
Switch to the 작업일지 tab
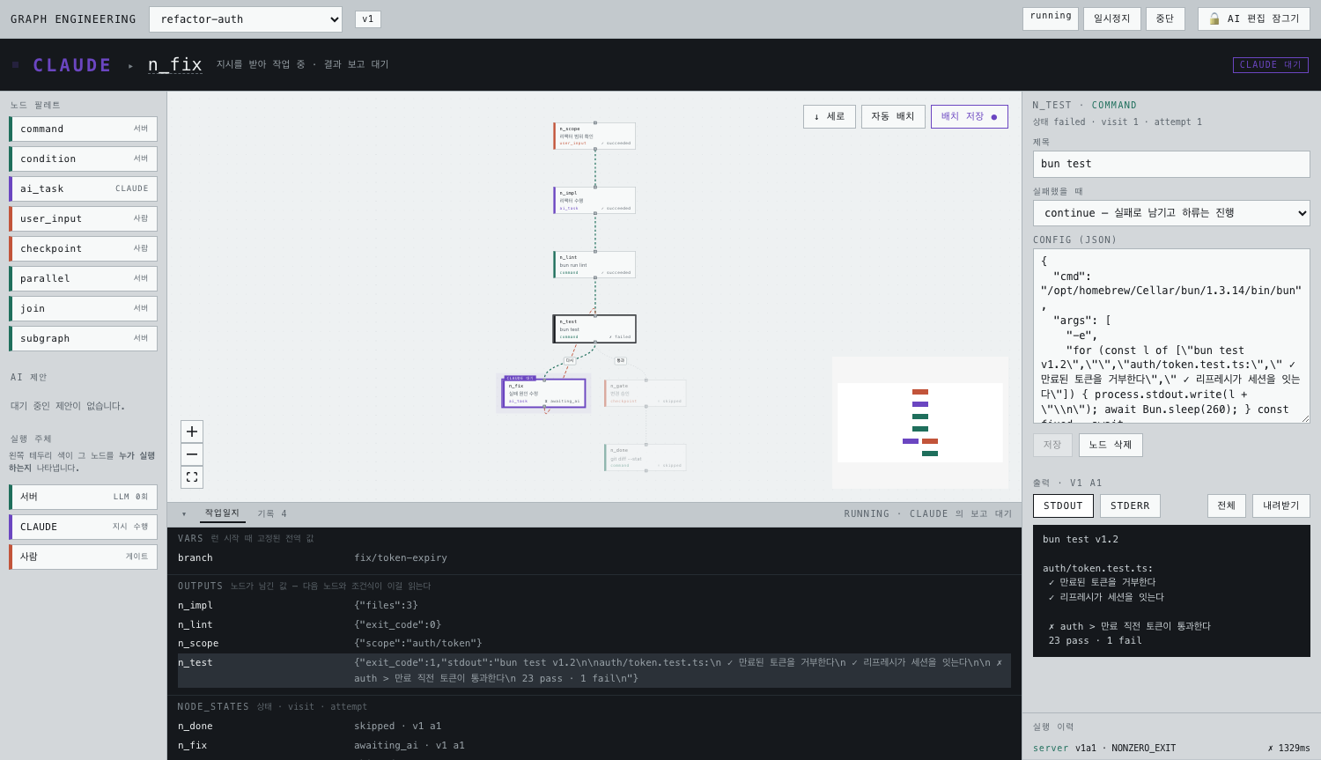point(222,513)
